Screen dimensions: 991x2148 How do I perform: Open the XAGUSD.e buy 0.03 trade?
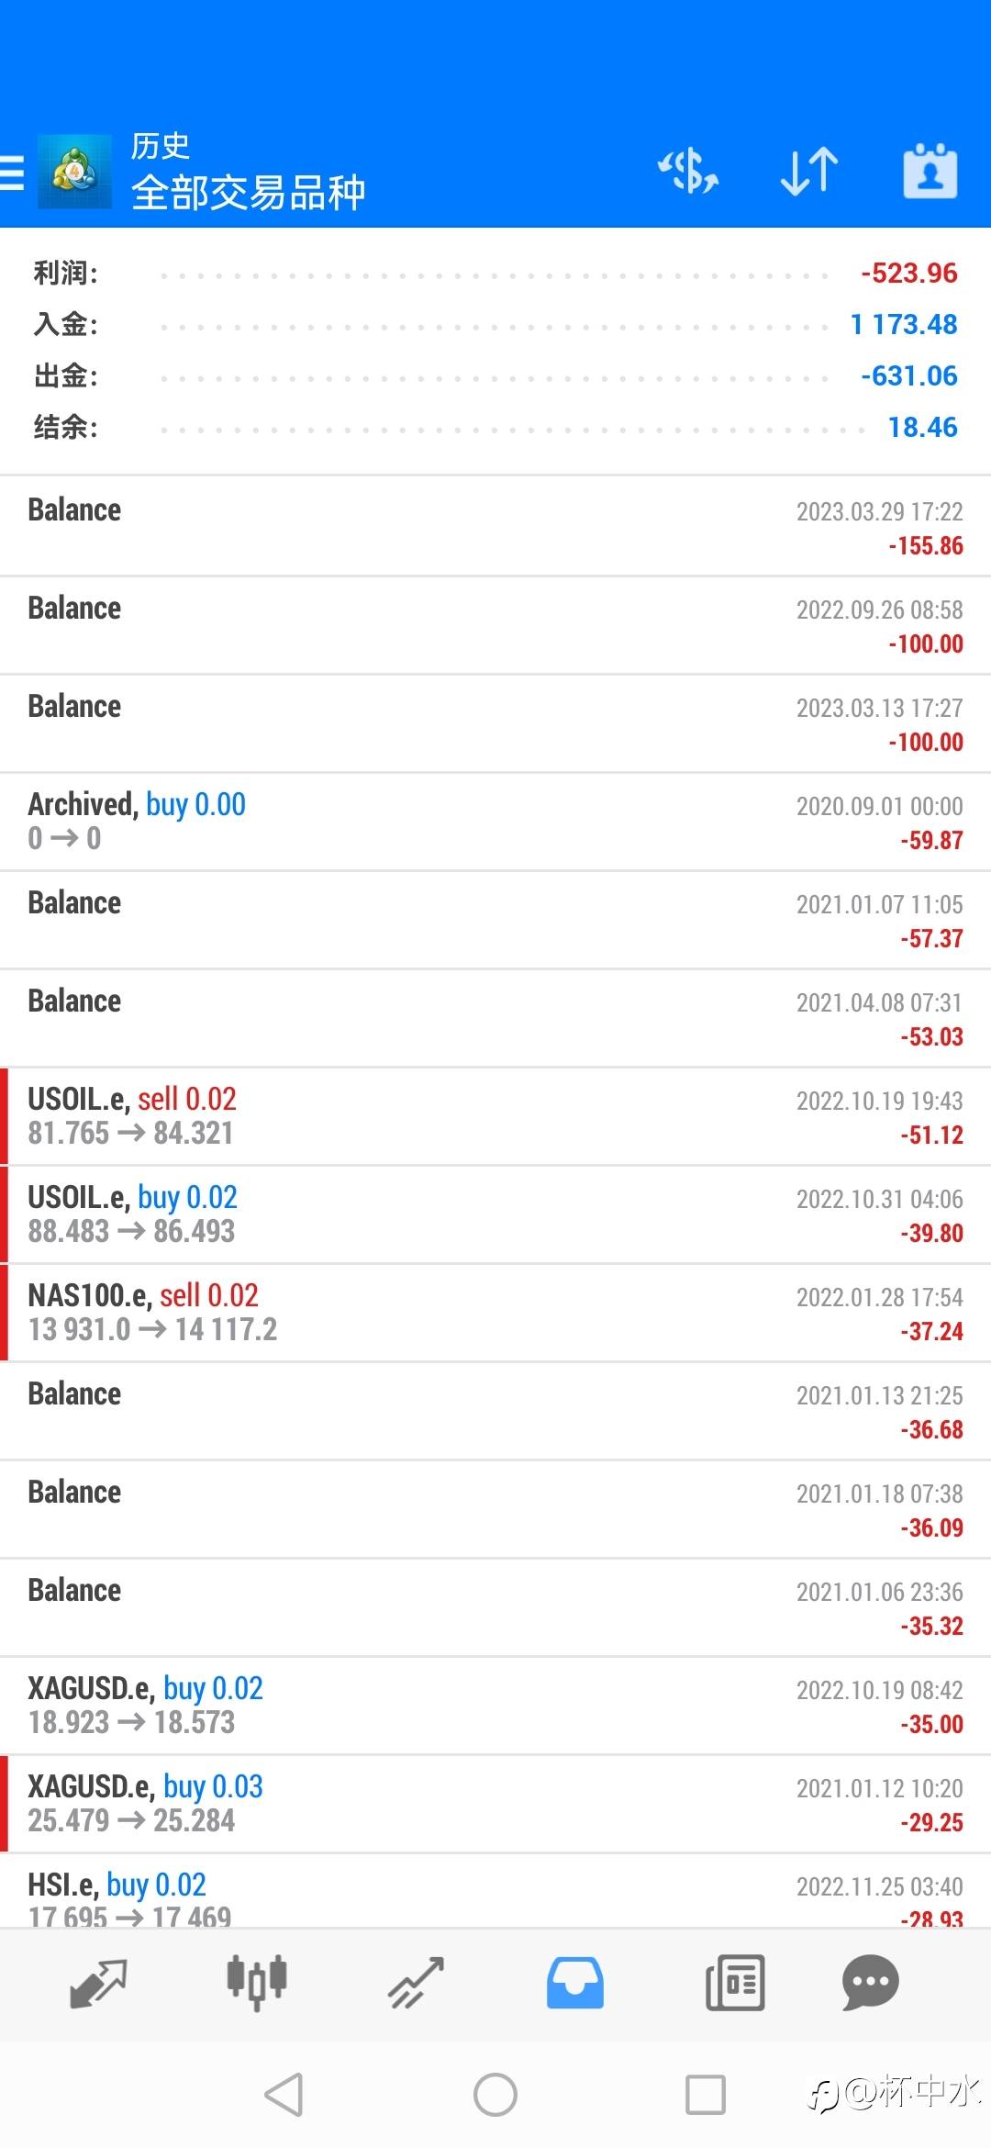coord(495,1804)
